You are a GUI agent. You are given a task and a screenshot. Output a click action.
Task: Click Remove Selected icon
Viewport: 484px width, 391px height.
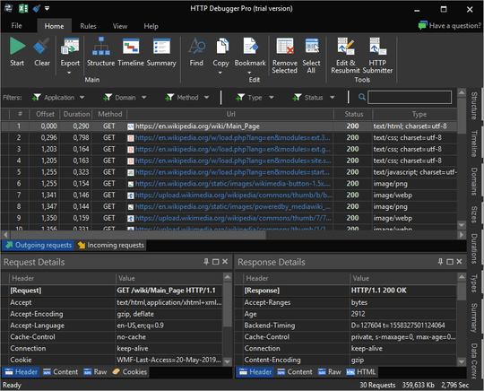pyautogui.click(x=285, y=47)
